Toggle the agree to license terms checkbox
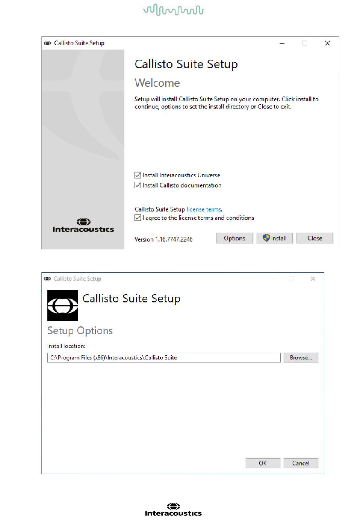Viewport: 357px width, 521px height. tap(138, 218)
